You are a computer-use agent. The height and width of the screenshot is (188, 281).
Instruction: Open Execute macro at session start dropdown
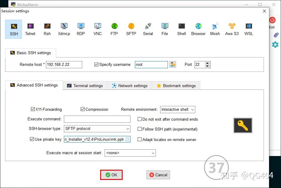130,153
